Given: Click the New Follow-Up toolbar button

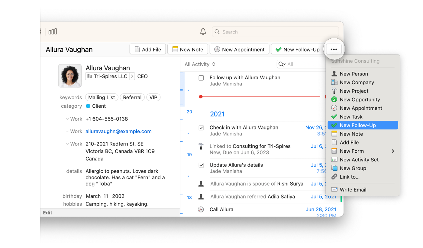Looking at the screenshot, I should [297, 49].
